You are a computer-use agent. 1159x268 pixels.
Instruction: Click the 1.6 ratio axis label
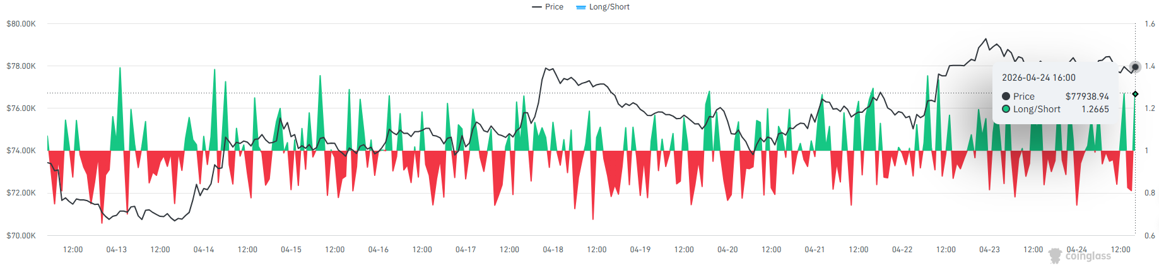click(x=1150, y=24)
